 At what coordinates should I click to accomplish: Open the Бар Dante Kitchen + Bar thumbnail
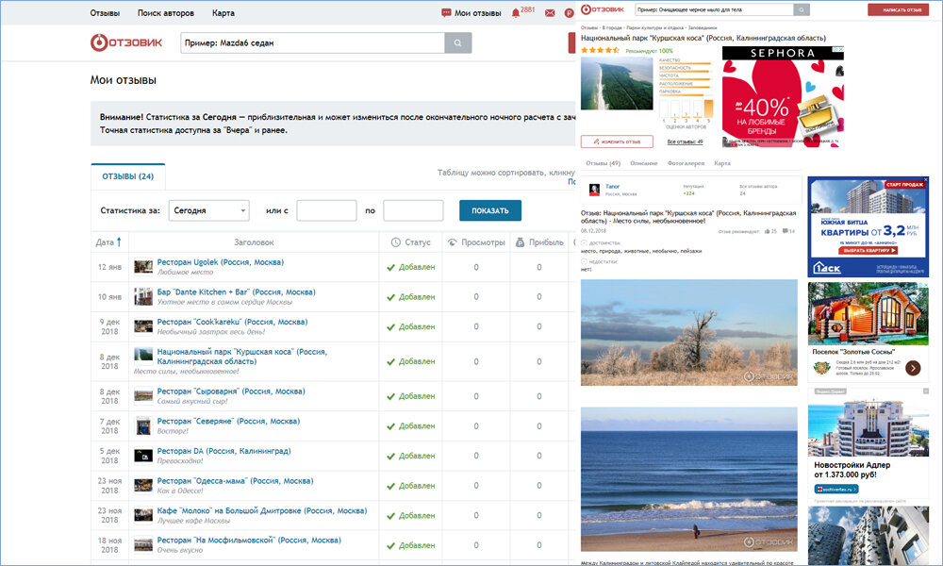[143, 296]
